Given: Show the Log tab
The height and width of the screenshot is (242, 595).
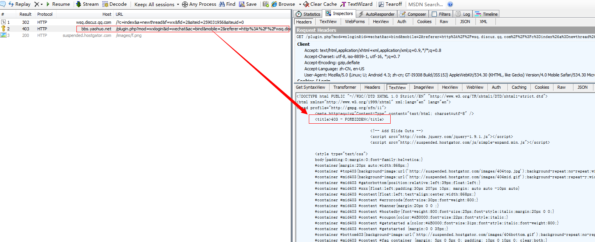Looking at the screenshot, I should point(462,14).
